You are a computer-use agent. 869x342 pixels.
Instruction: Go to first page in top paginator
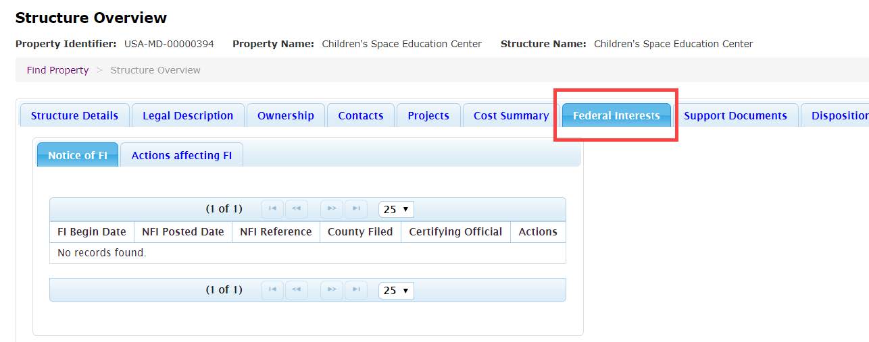[x=272, y=209]
